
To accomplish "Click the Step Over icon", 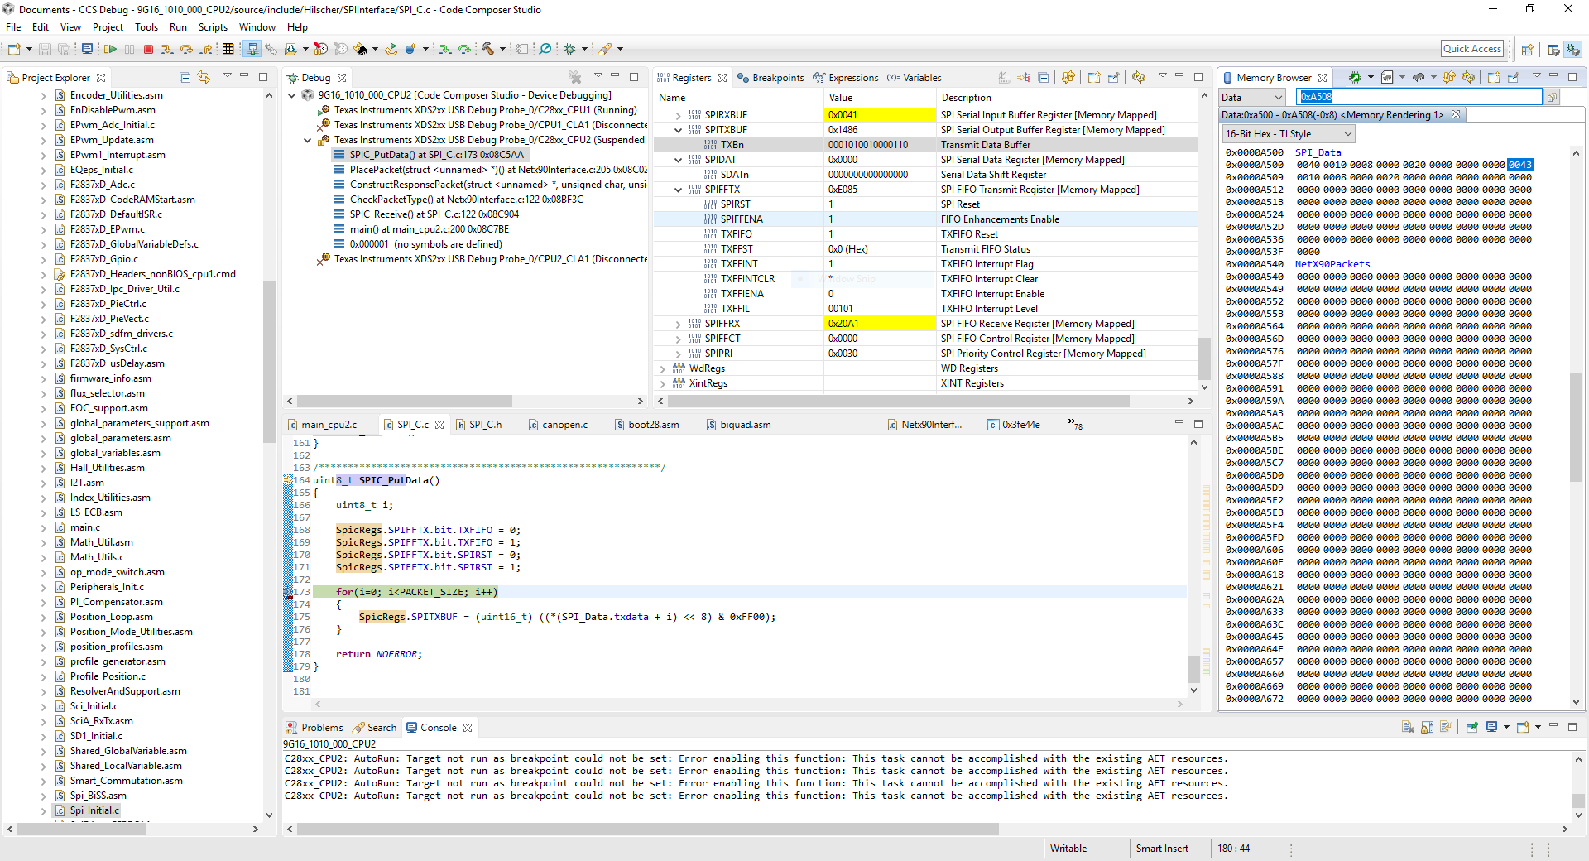I will point(186,50).
